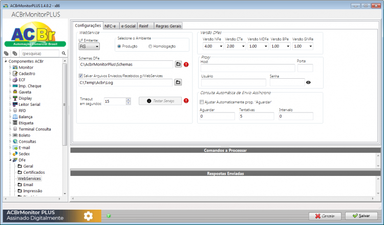Click the E-mail envelope icon
Screen dimensions: 384x225
point(15,147)
